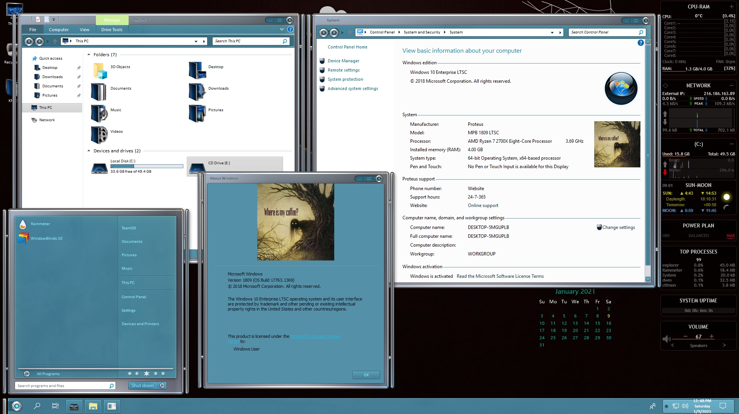Open the File menu in This PC
The width and height of the screenshot is (739, 414).
click(33, 30)
